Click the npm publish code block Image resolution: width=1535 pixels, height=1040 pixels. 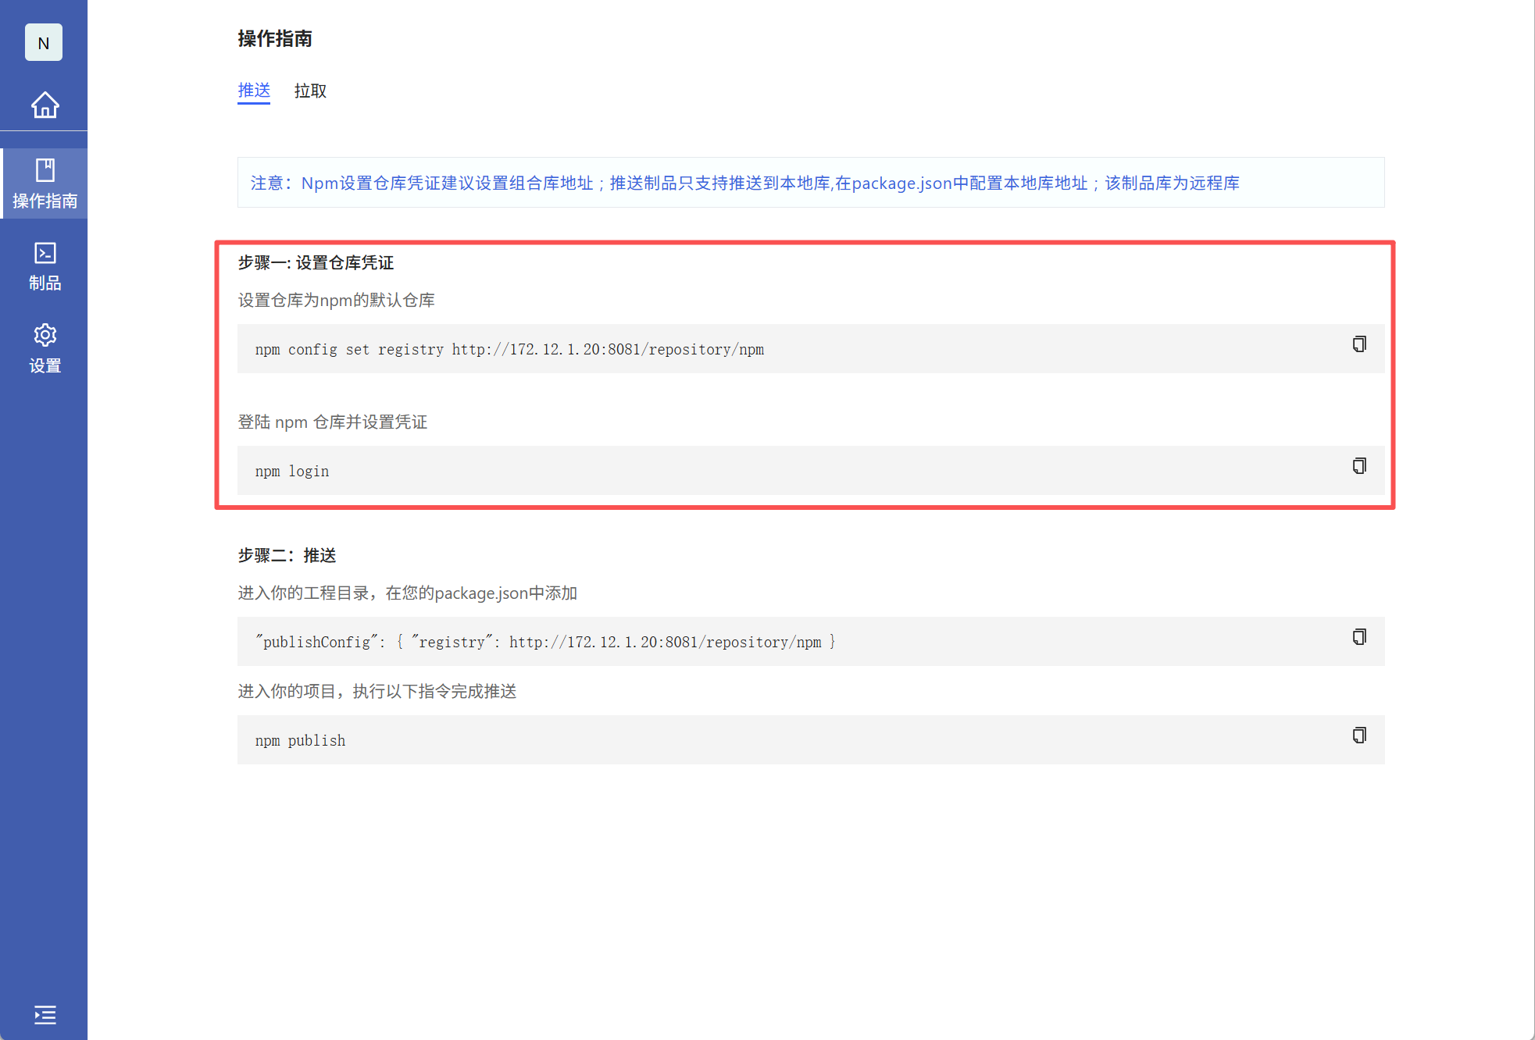point(300,740)
